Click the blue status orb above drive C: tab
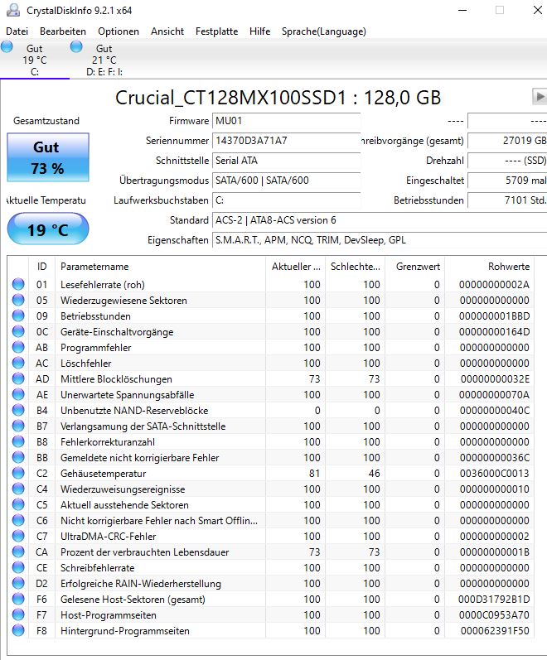This screenshot has height=660, width=547. click(7, 46)
